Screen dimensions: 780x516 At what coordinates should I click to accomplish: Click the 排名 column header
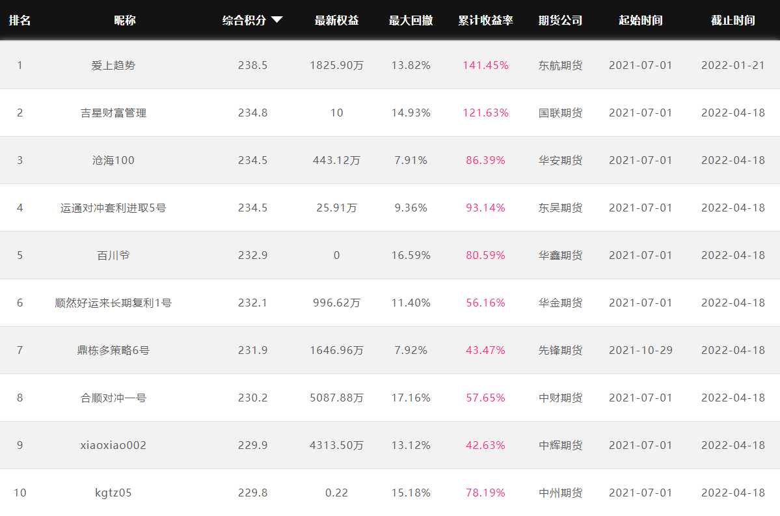(x=20, y=20)
